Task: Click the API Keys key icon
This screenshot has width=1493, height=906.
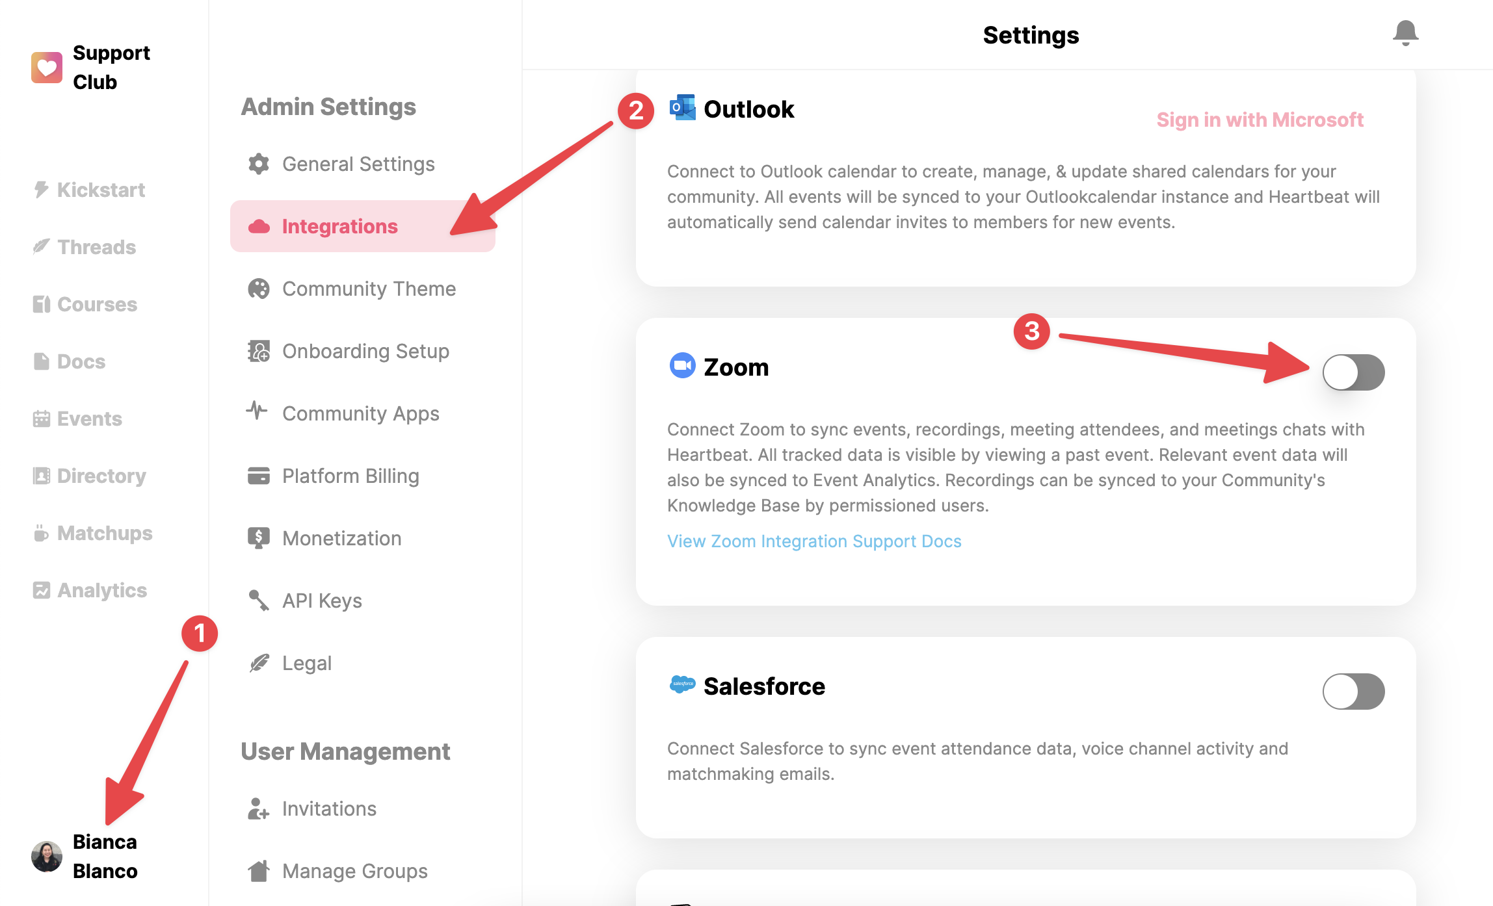Action: click(x=259, y=601)
